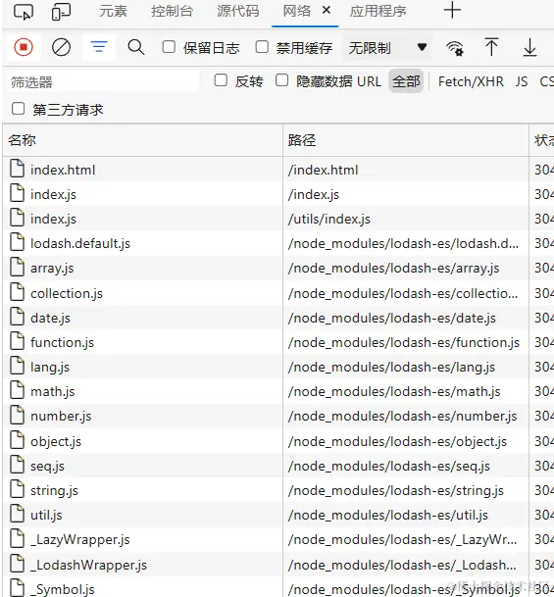Clear the network log
Viewport: 554px width, 597px height.
[x=61, y=48]
